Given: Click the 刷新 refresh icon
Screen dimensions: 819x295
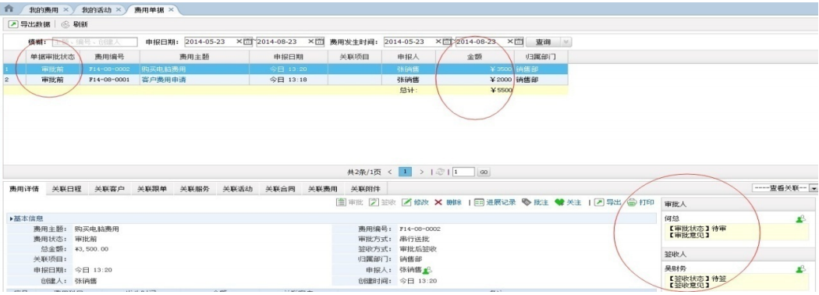Looking at the screenshot, I should (x=66, y=24).
